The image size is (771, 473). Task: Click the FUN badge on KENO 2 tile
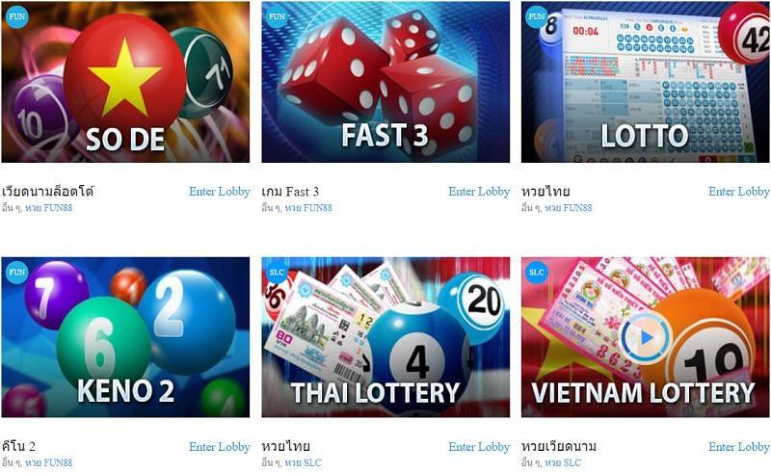(x=16, y=272)
